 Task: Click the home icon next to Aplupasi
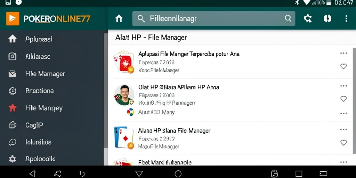coord(13,39)
